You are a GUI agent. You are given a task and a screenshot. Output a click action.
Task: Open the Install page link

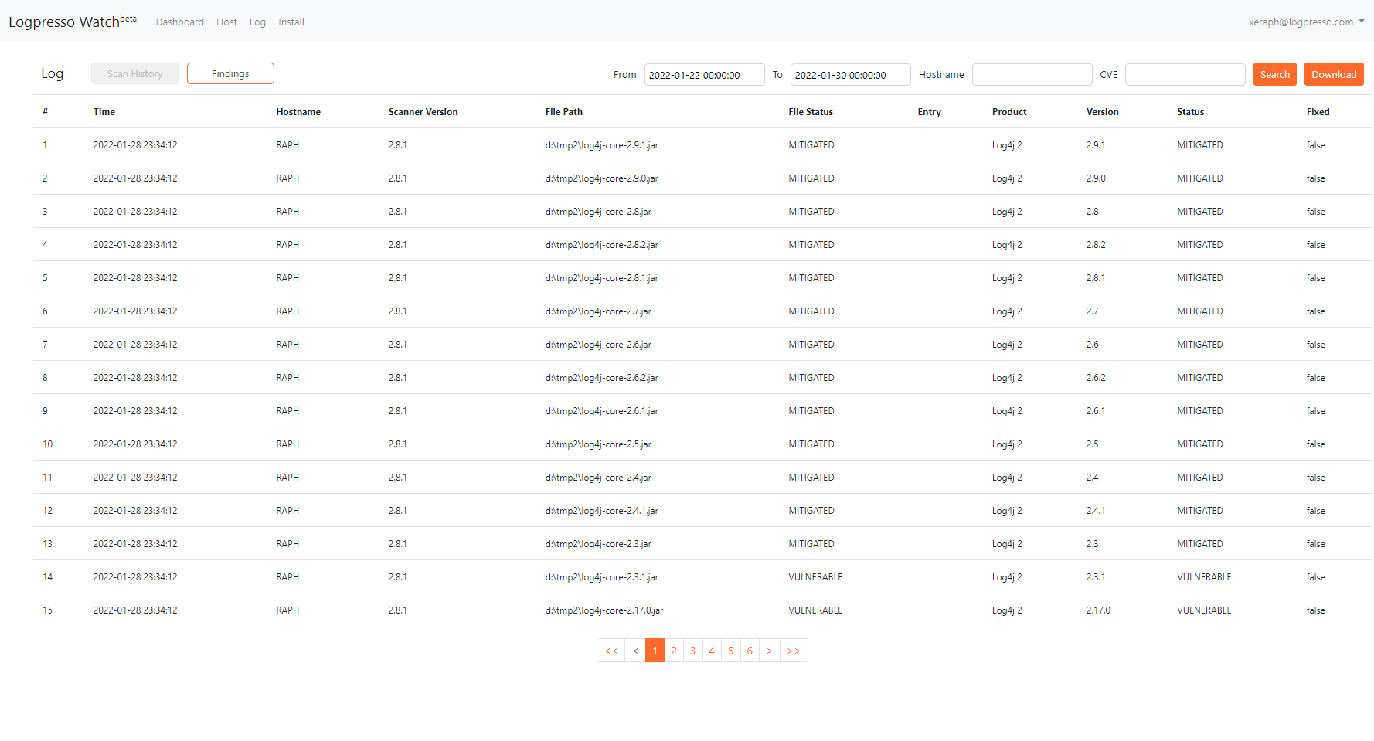click(x=291, y=22)
